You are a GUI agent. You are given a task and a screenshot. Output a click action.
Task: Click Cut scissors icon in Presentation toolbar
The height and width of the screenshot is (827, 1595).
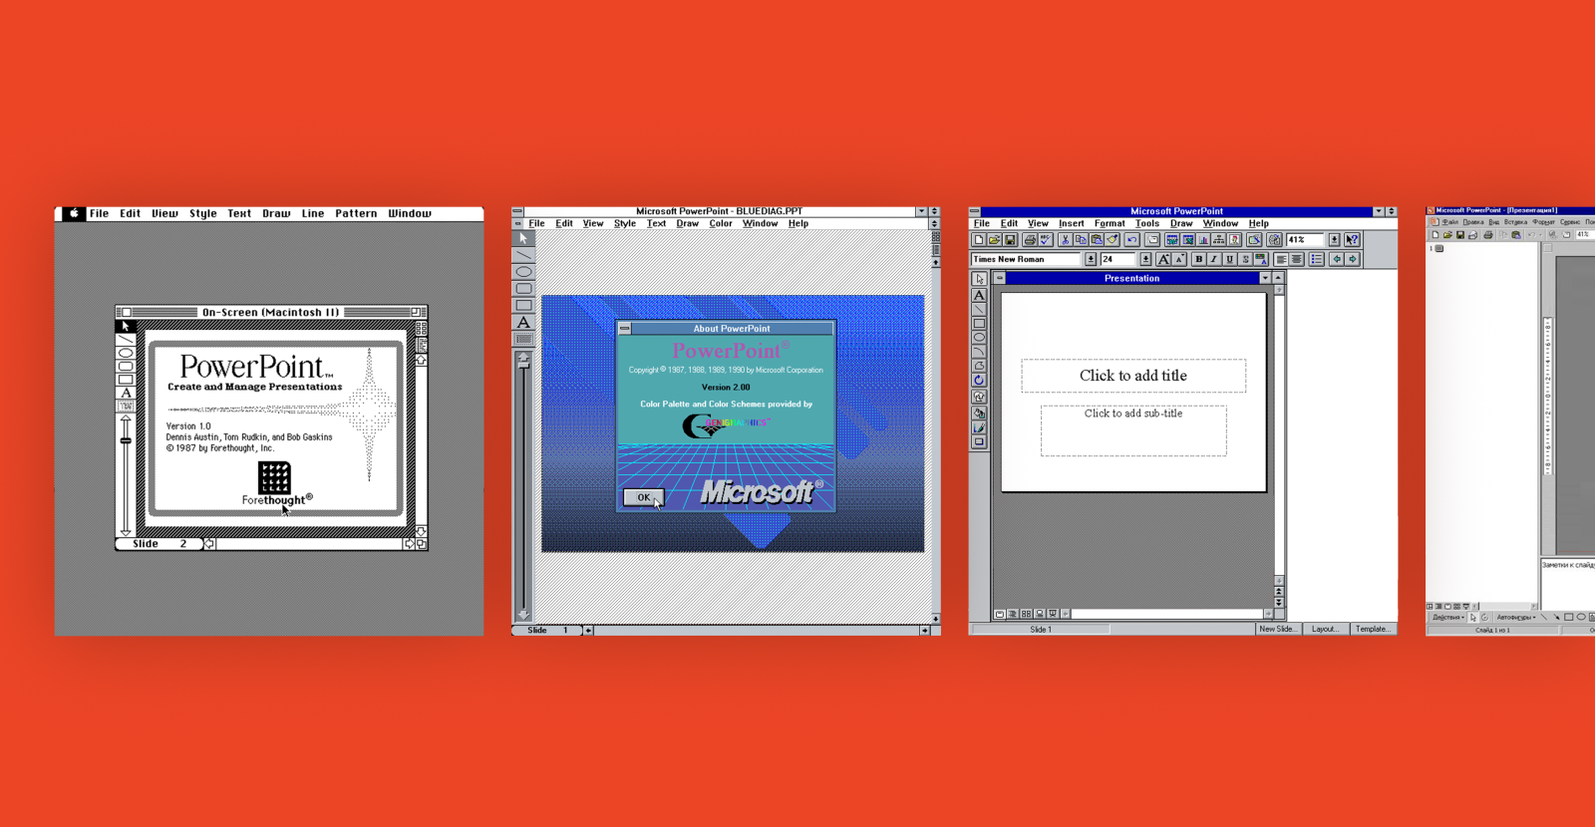(1065, 240)
